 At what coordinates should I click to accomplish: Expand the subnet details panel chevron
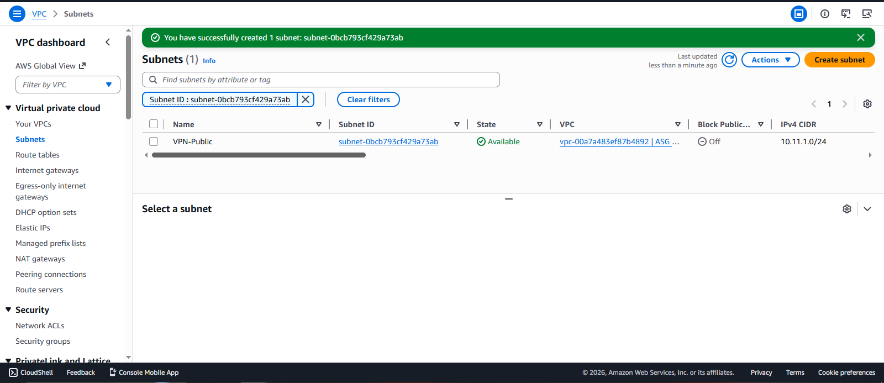(867, 209)
